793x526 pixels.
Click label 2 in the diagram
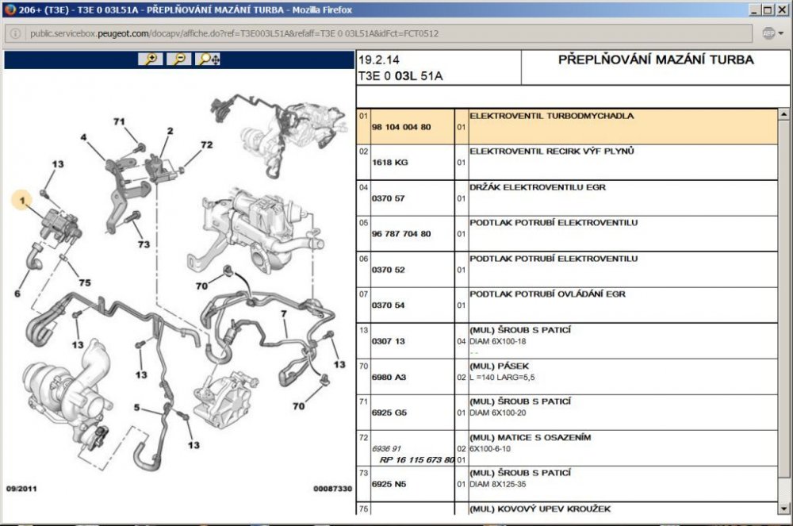pyautogui.click(x=170, y=130)
